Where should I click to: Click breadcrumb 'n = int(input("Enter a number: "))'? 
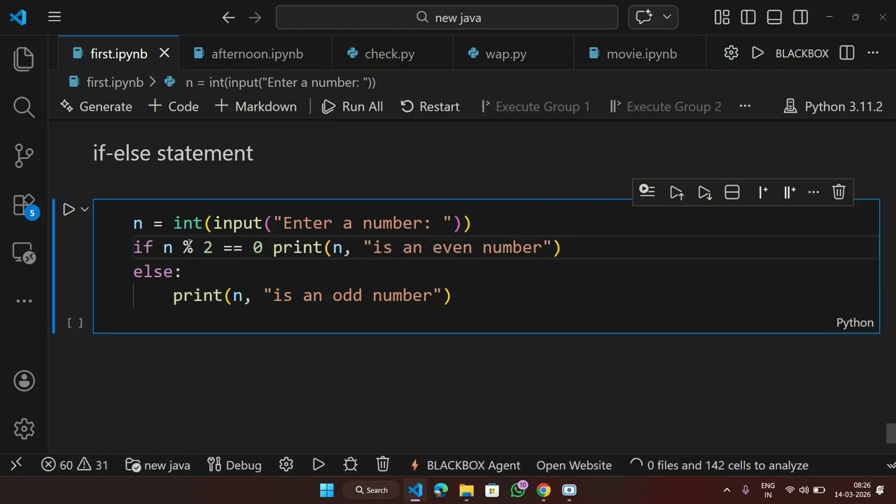coord(281,83)
